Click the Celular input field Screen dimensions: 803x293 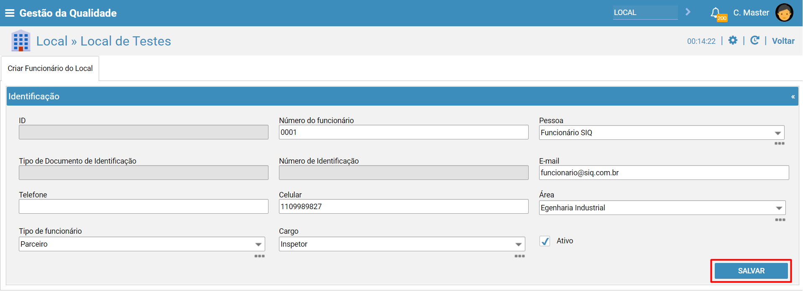pyautogui.click(x=404, y=207)
